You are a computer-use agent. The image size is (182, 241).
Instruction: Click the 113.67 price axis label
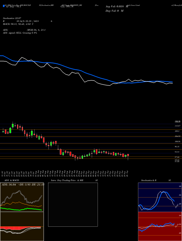pyautogui.click(x=177, y=126)
